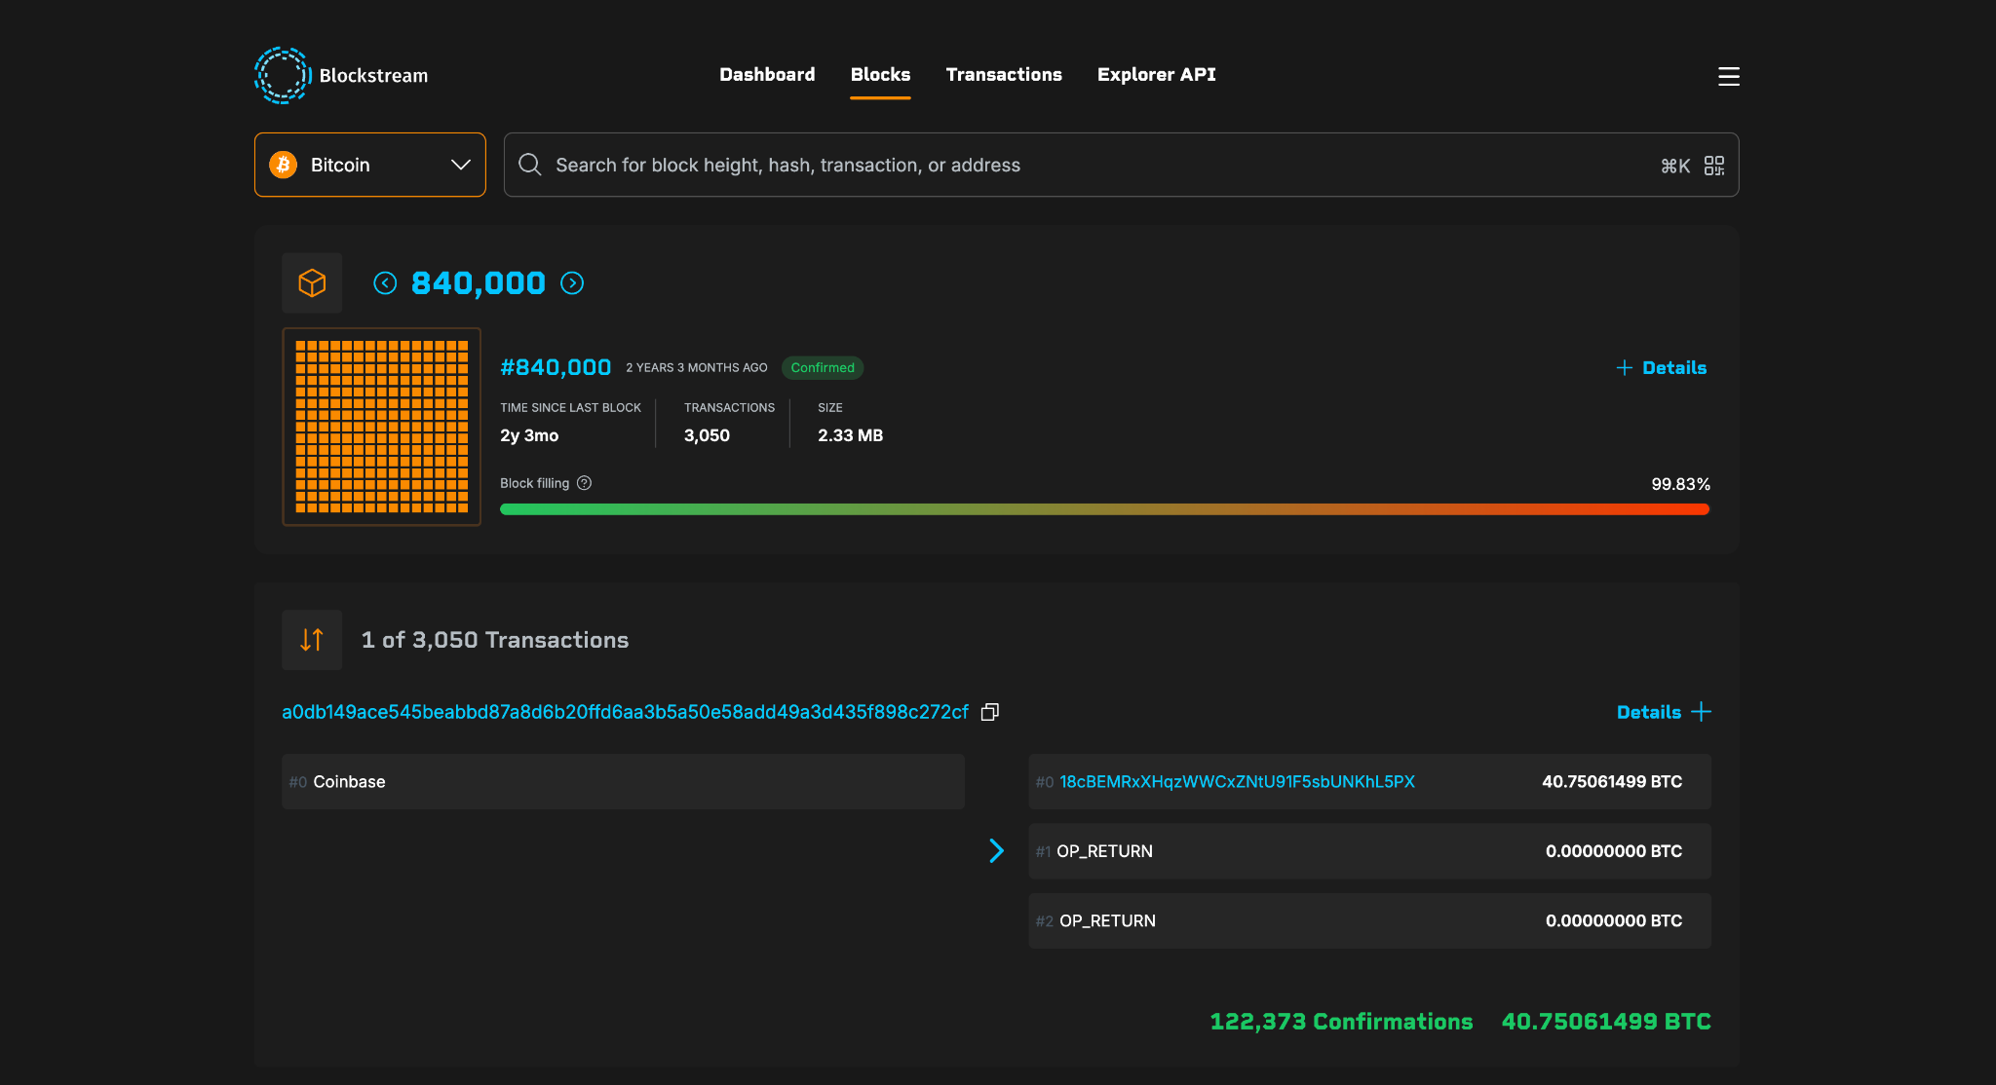
Task: Click the block filling progress bar
Action: pyautogui.click(x=1104, y=509)
